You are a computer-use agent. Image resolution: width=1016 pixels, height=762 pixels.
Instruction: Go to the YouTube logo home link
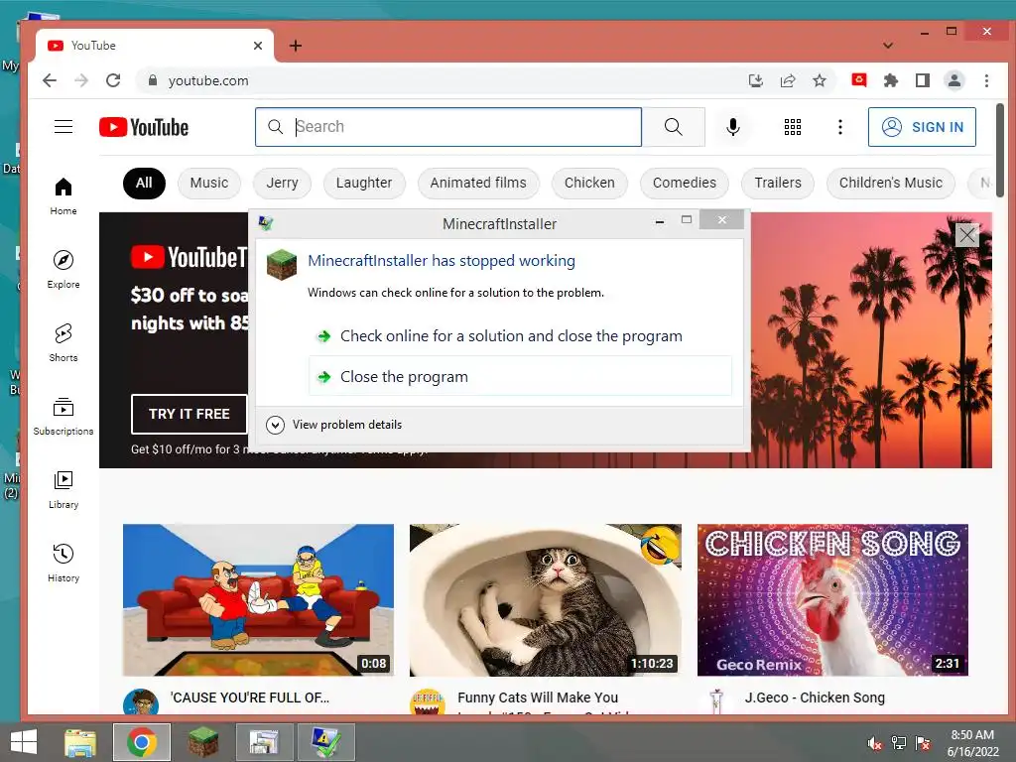click(x=144, y=127)
